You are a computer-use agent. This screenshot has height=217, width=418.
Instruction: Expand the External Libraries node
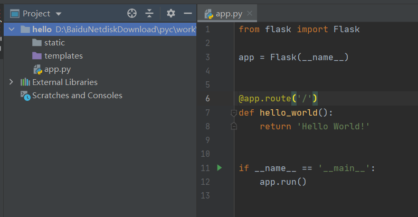11,82
